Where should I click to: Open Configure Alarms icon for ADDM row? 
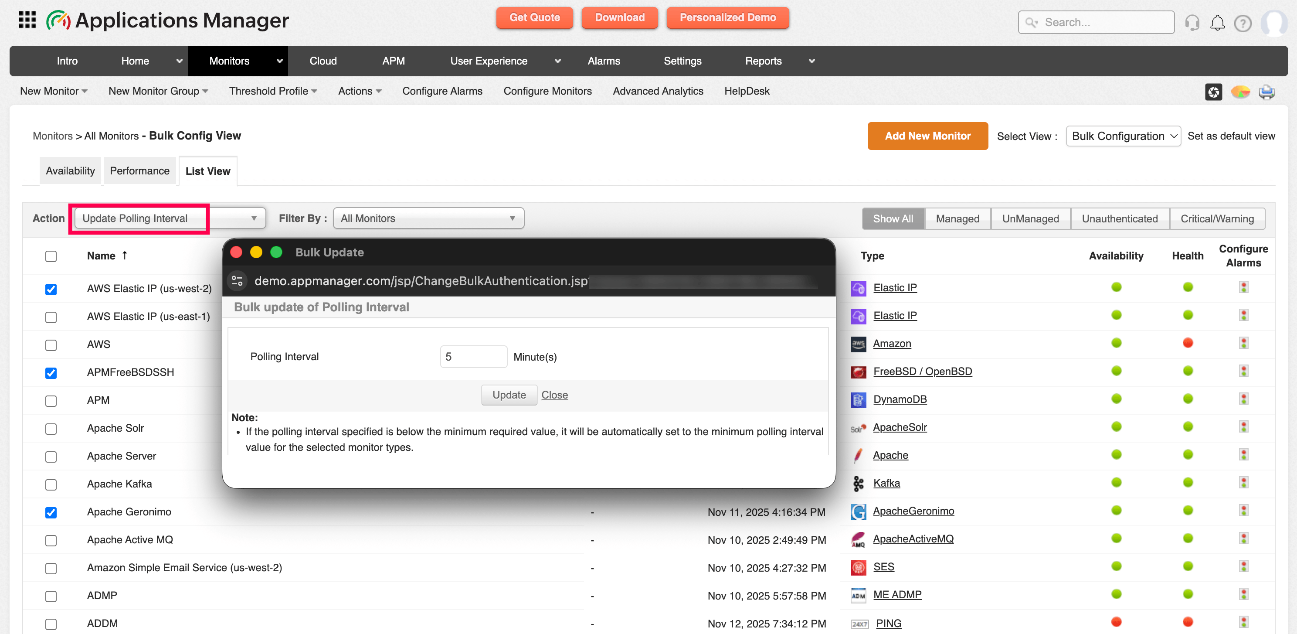click(1243, 622)
